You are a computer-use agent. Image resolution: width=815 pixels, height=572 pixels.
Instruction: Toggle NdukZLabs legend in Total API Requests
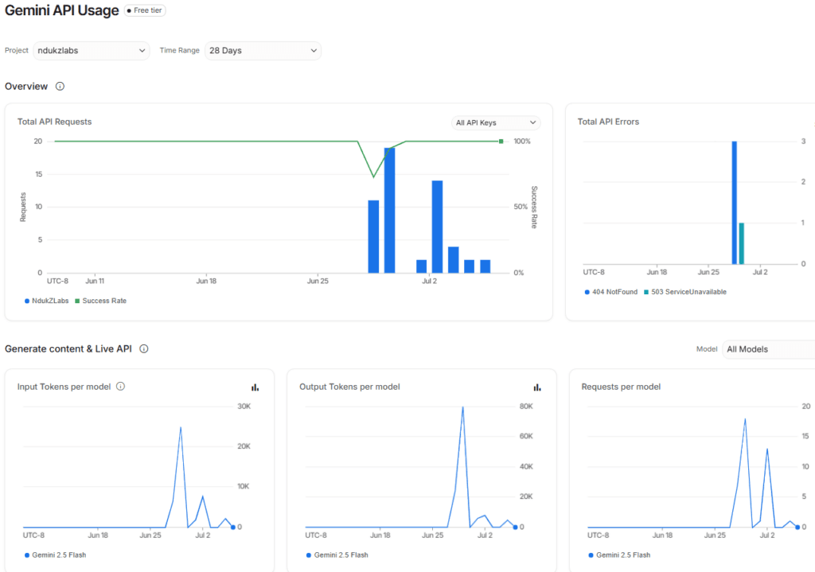click(x=47, y=301)
